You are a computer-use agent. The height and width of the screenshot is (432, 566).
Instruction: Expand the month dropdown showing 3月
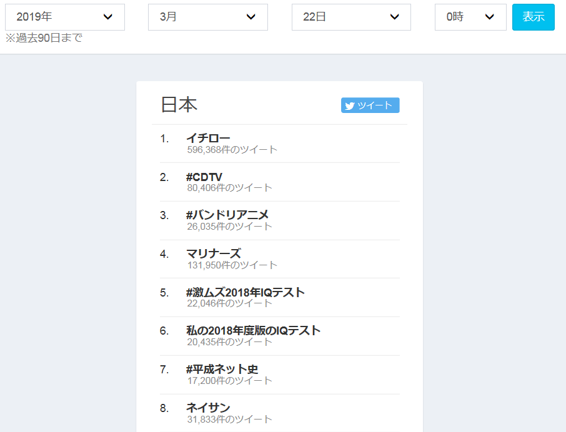click(x=207, y=17)
